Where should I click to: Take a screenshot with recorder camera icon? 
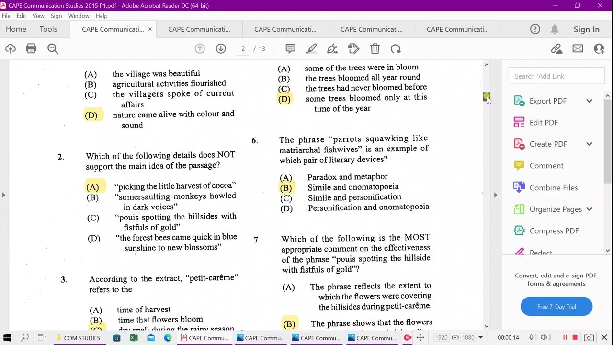[589, 338]
